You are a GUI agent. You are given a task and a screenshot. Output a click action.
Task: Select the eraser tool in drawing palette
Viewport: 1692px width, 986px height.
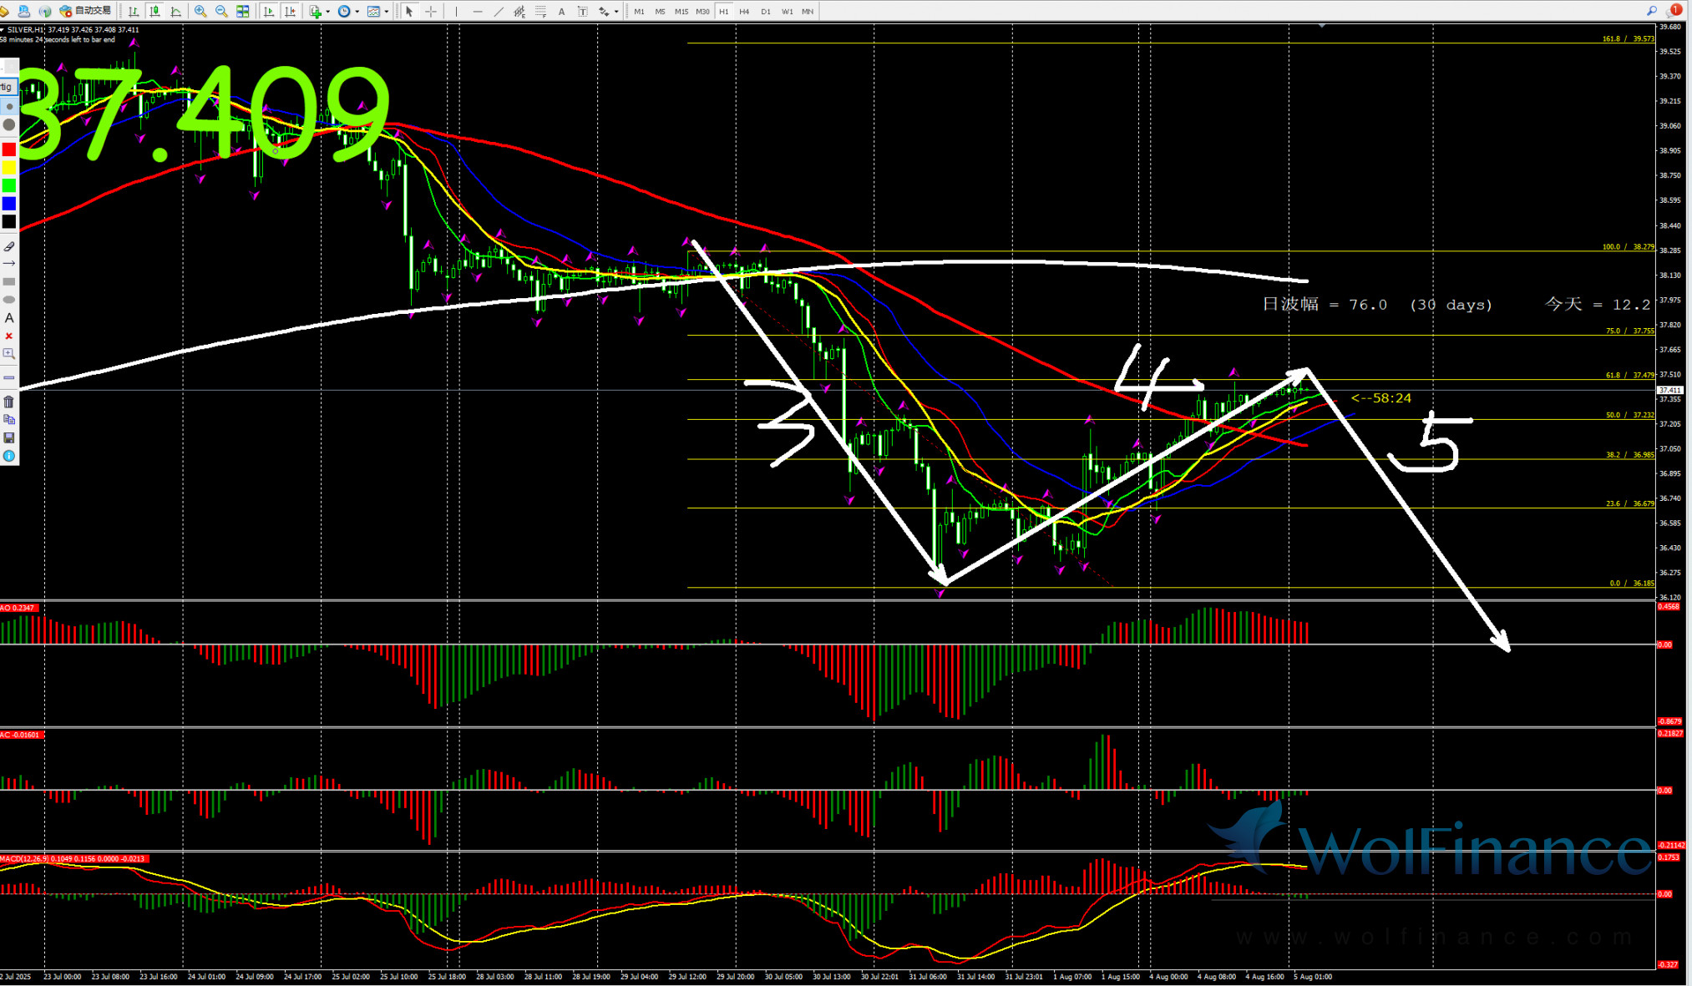pyautogui.click(x=9, y=246)
